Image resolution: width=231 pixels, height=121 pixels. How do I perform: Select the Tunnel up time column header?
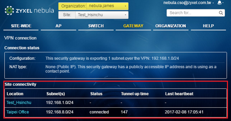tap(135, 94)
